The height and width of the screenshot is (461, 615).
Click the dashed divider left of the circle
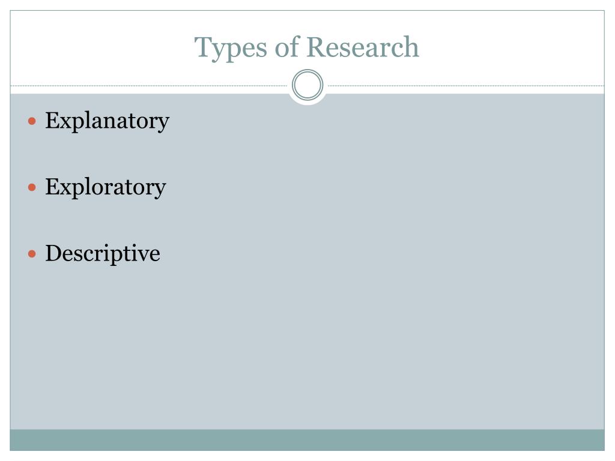click(x=149, y=85)
